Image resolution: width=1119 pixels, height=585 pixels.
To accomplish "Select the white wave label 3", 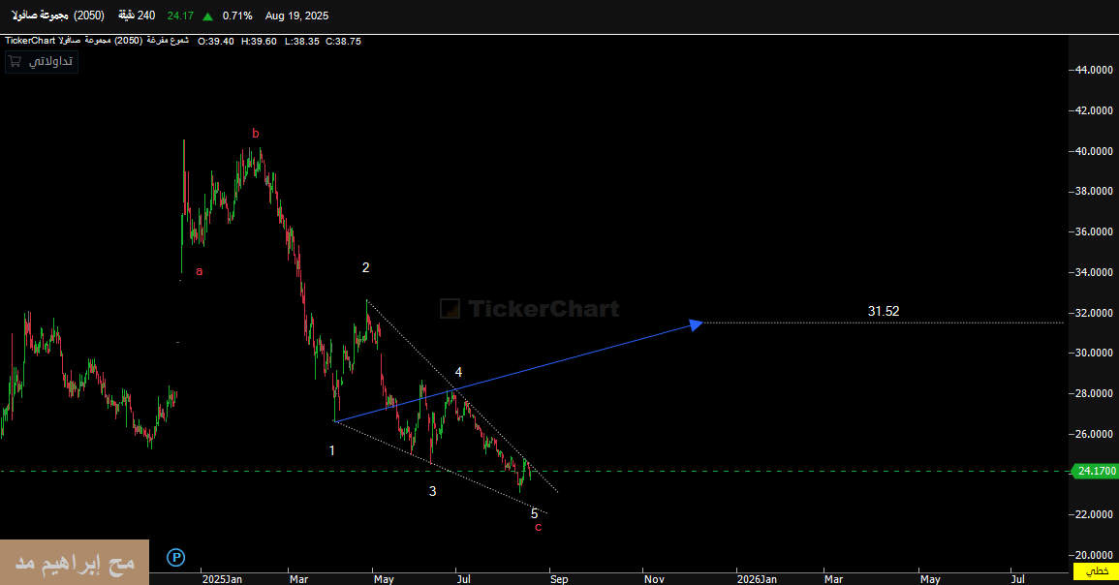I will [432, 491].
